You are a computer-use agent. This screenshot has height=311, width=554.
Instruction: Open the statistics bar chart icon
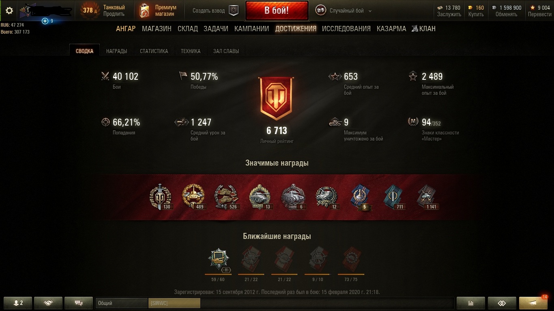(471, 303)
